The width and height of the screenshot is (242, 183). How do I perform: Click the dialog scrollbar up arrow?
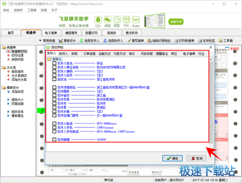click(211, 59)
